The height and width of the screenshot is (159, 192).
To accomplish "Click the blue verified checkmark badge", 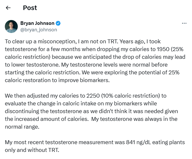I will point(58,23).
